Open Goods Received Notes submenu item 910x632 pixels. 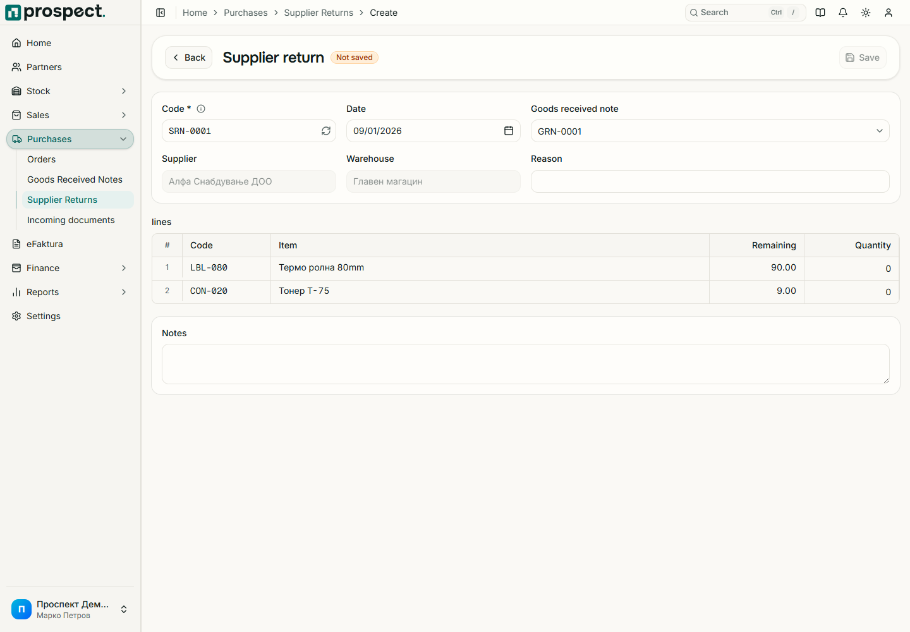click(75, 179)
